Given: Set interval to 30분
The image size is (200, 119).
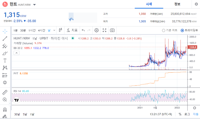Looking at the screenshot, I should (x=23, y=30).
